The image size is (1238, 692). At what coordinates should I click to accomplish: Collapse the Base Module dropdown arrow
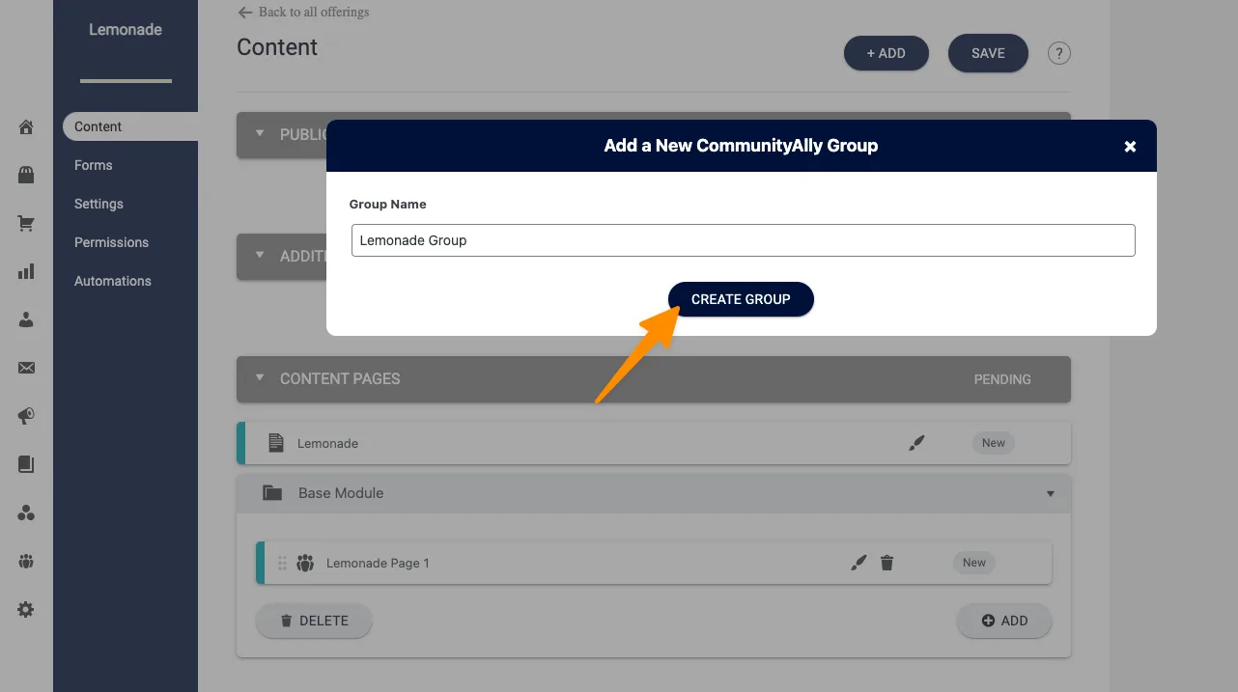coord(1051,493)
